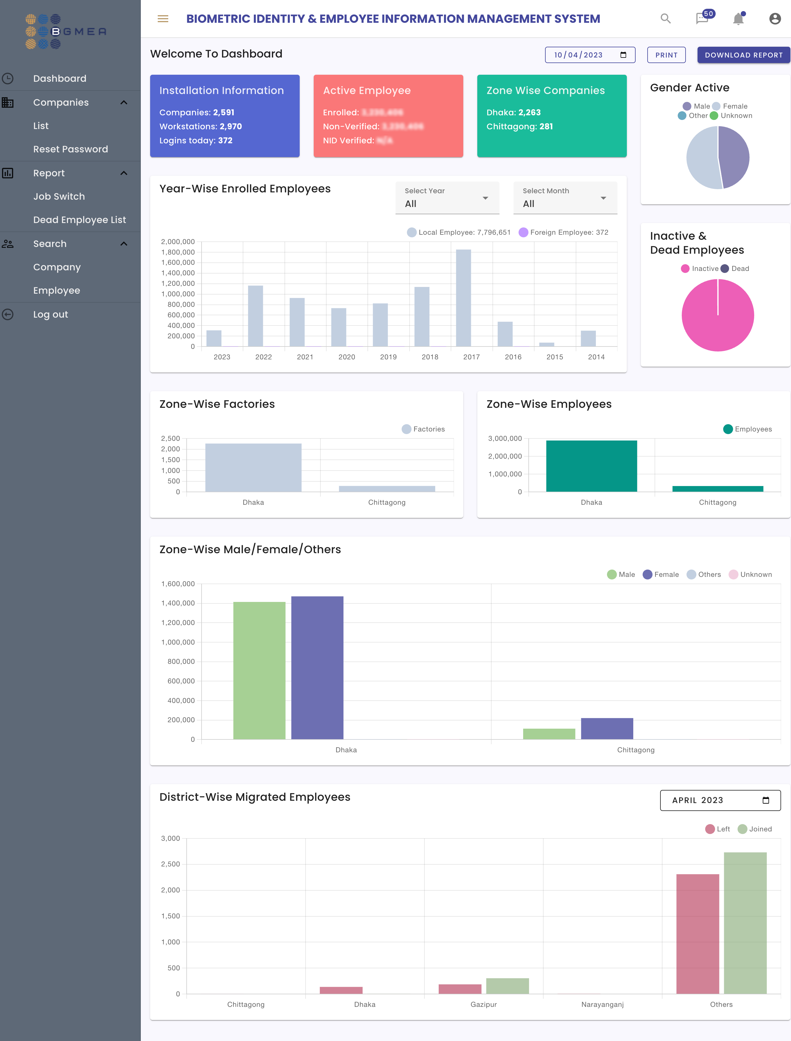The height and width of the screenshot is (1041, 791).
Task: Collapse the Companies sidebar section chevron
Action: [x=124, y=102]
